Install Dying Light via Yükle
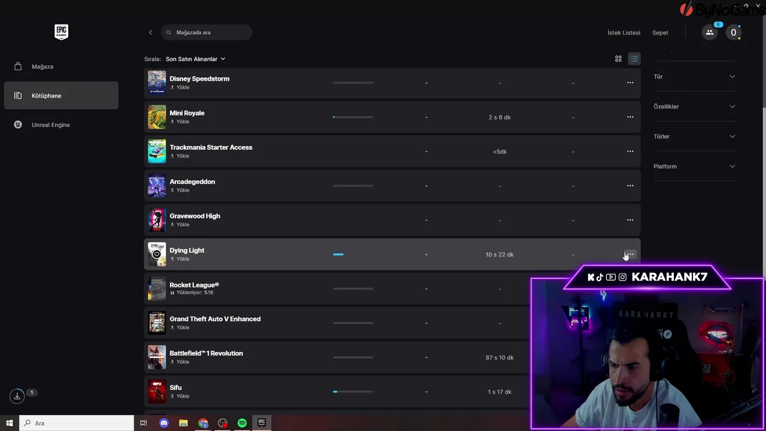The width and height of the screenshot is (766, 431). click(180, 259)
